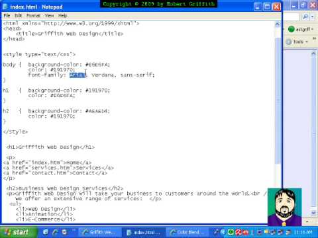The image size is (318, 238).
Task: Switch to the index.html taskbar button
Action: point(144,232)
